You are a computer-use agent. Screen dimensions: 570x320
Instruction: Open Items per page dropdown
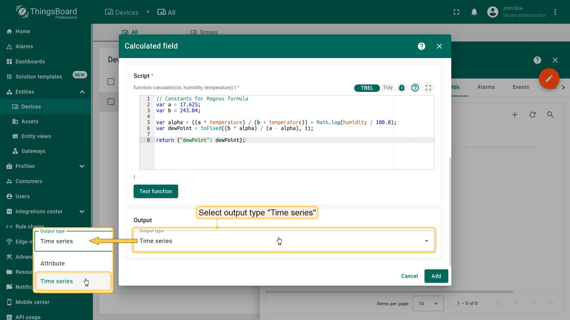click(428, 303)
